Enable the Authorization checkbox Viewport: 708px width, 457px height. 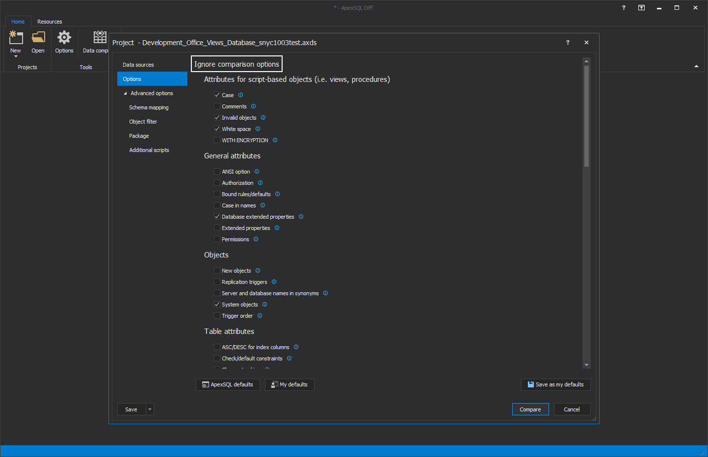217,183
